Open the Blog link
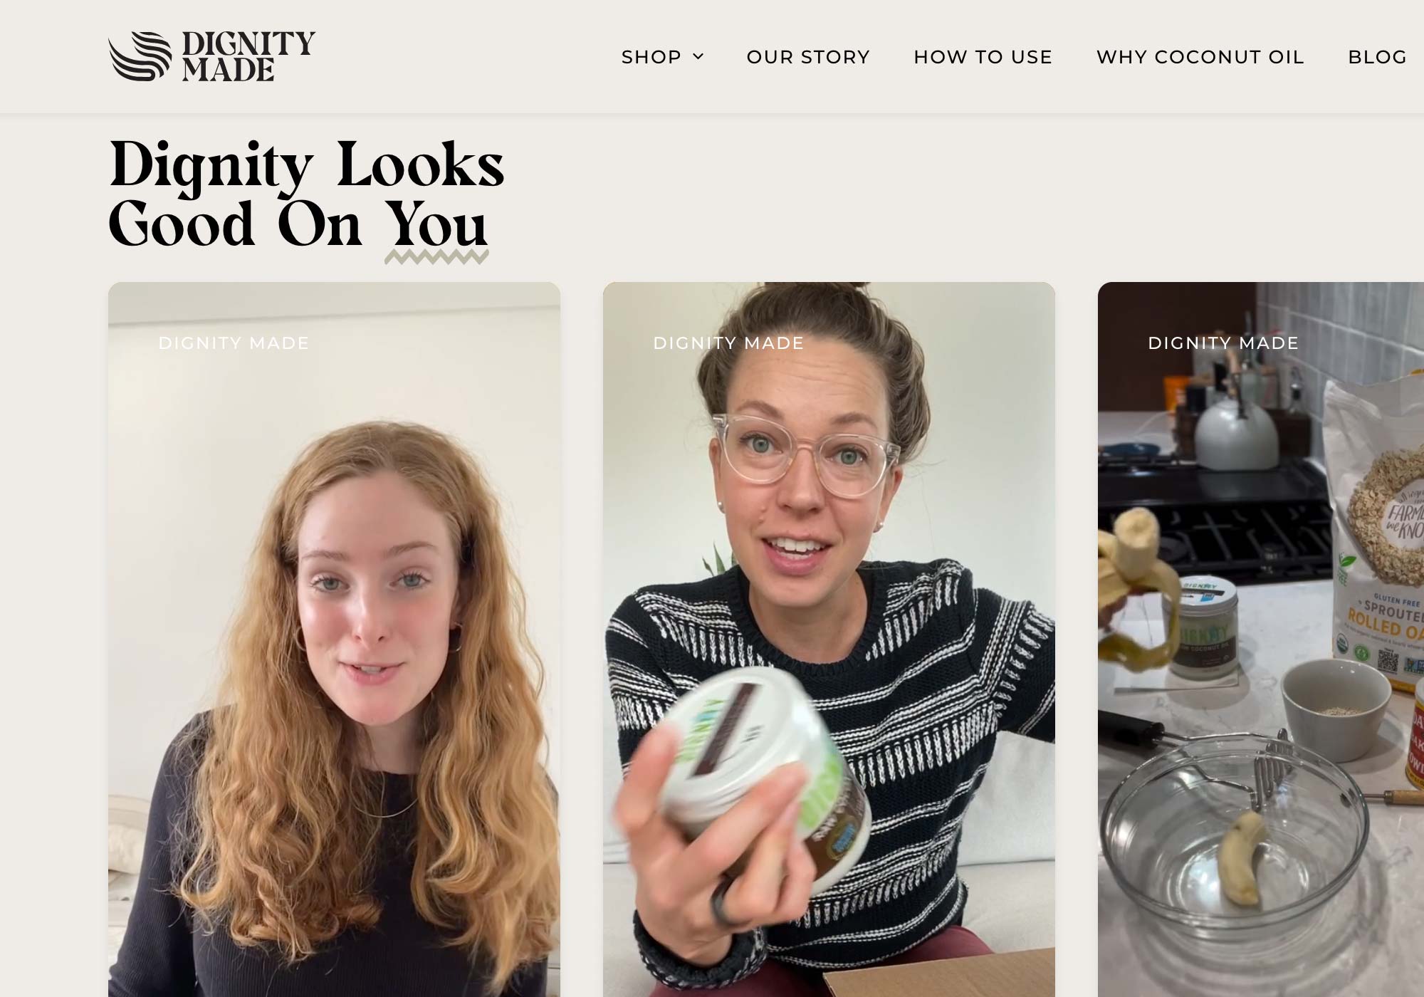The image size is (1424, 997). tap(1377, 57)
